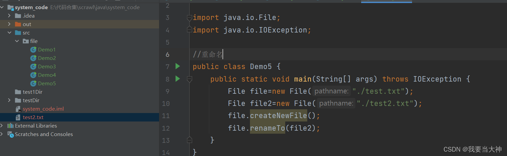Select Demo5 in project tree

point(47,83)
